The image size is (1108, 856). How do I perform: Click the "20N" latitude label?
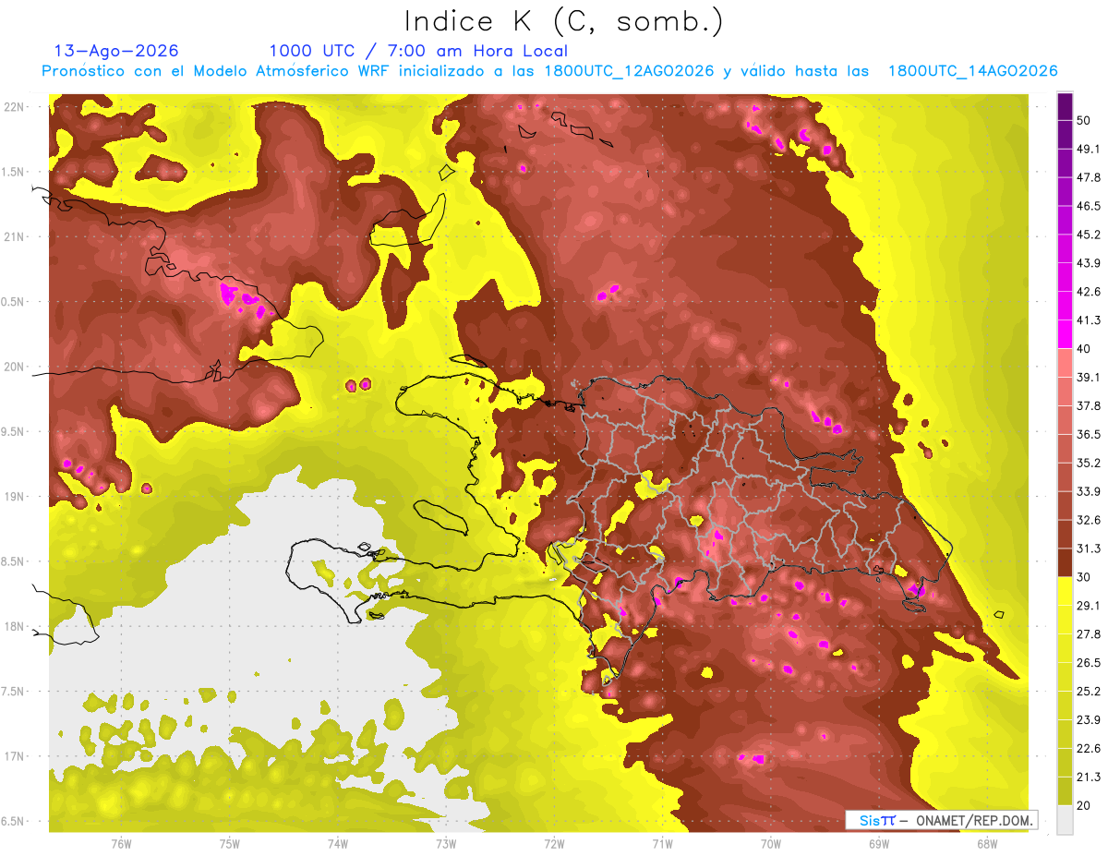point(16,367)
